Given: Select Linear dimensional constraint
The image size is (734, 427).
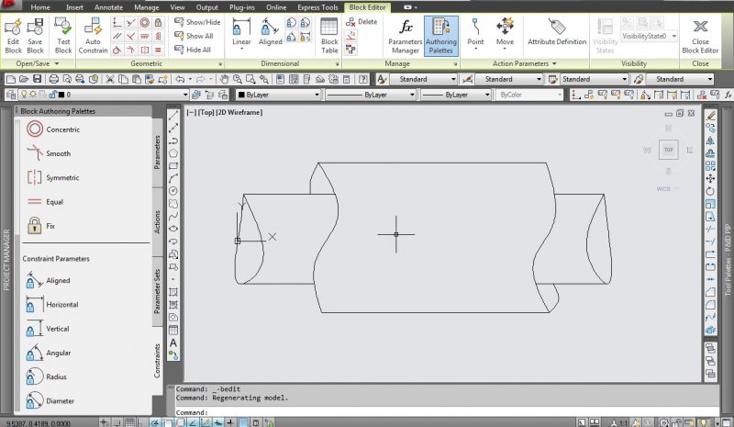Looking at the screenshot, I should pyautogui.click(x=241, y=33).
